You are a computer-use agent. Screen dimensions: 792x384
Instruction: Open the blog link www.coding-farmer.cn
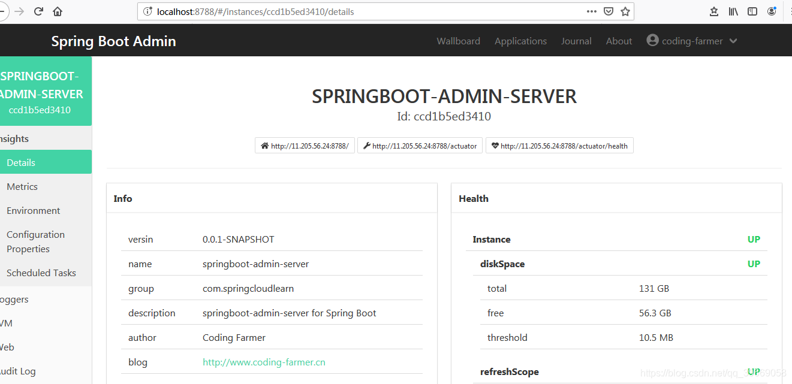click(264, 362)
